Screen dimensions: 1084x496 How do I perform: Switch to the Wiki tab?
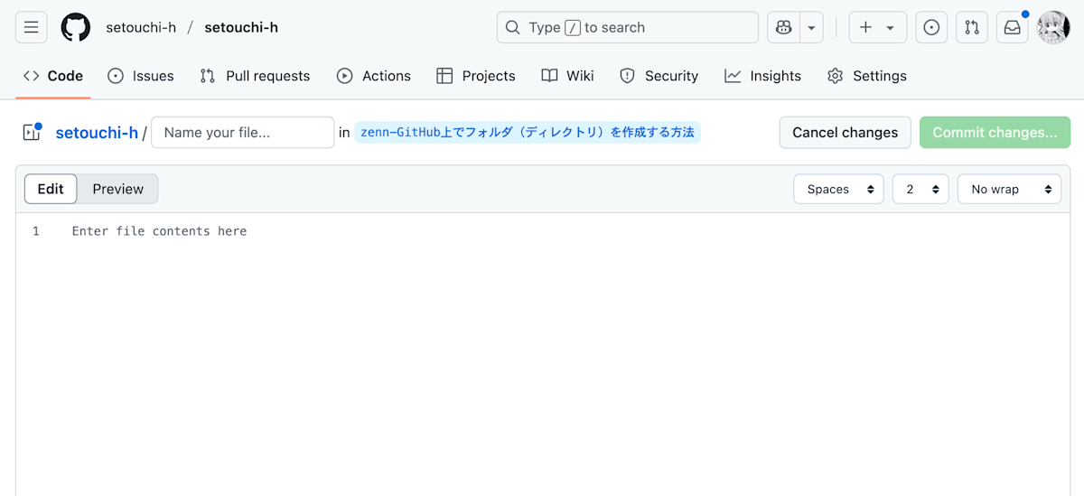568,76
